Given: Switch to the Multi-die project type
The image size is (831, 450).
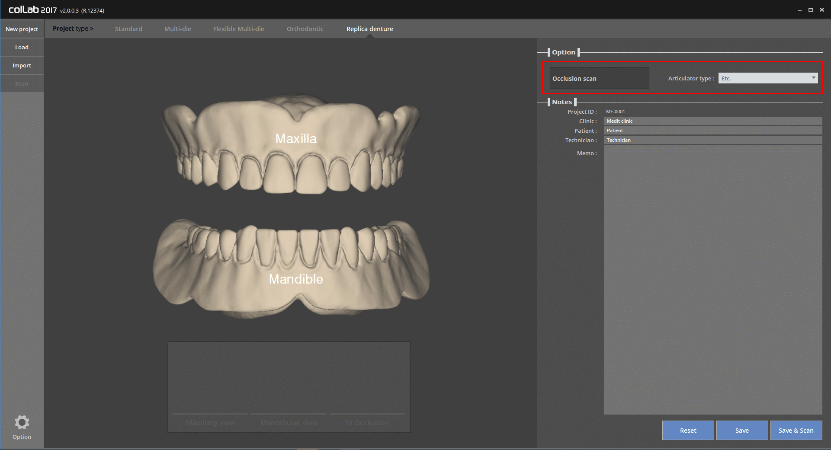Looking at the screenshot, I should click(x=177, y=29).
